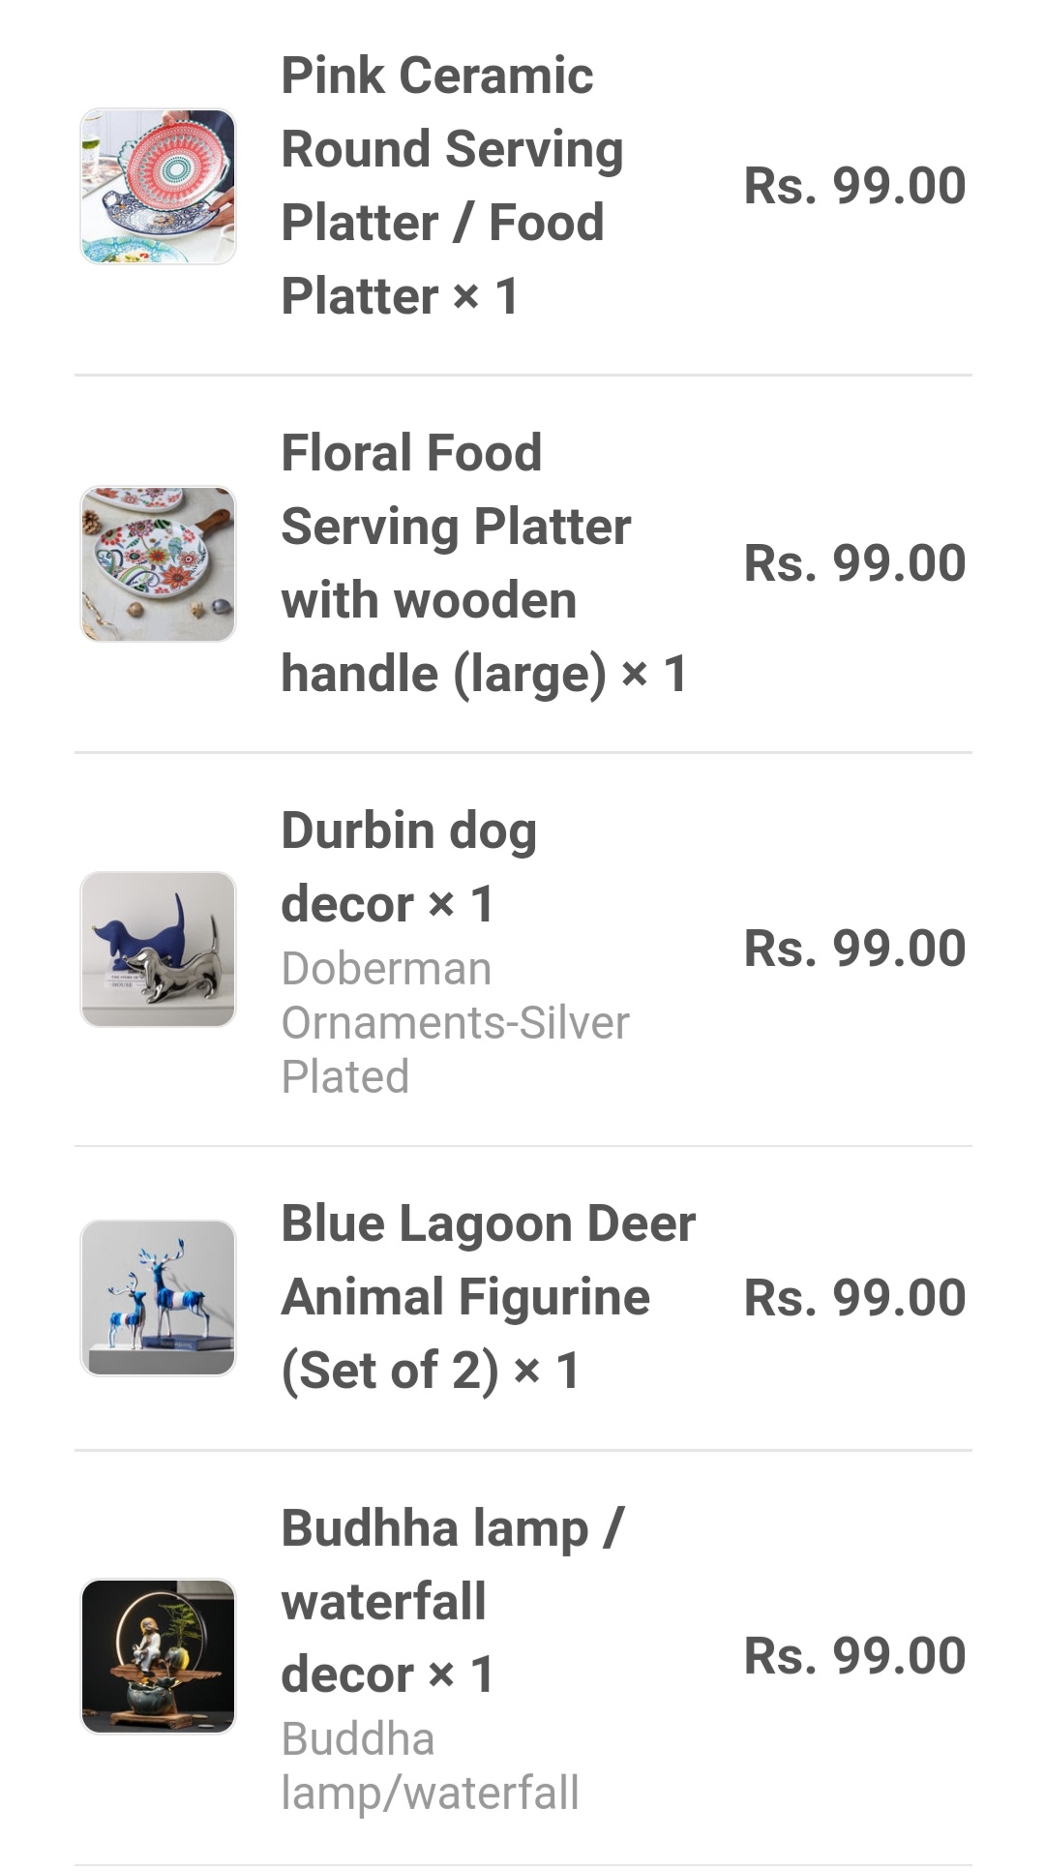Click the Pink Ceramic platter's Rs. 99.00 price
The height and width of the screenshot is (1872, 1045).
pyautogui.click(x=854, y=186)
